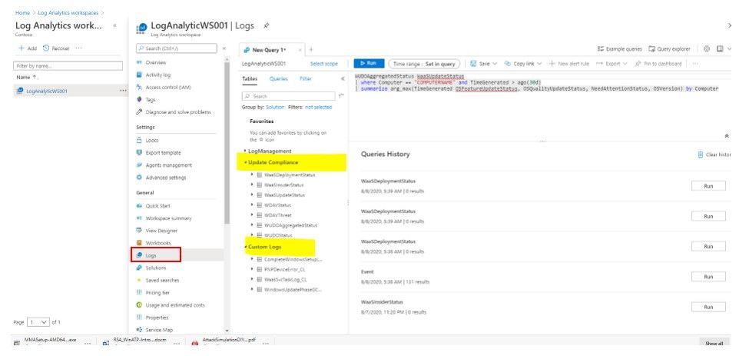Expand the WaaSInsiderStatus table
Viewport: 749px width, 356px height.
click(x=252, y=185)
